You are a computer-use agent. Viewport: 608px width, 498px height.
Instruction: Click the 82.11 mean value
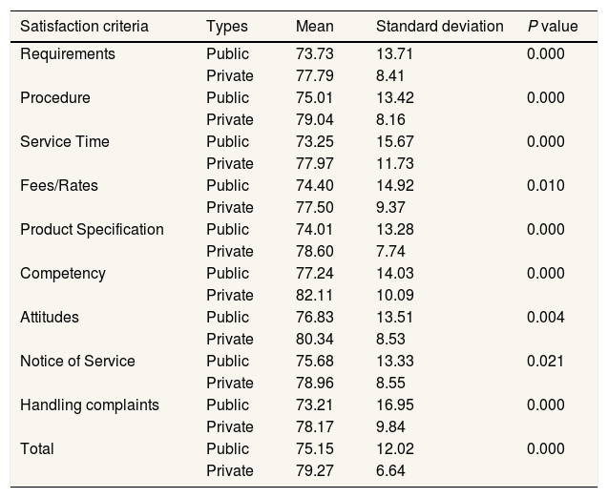click(x=314, y=296)
